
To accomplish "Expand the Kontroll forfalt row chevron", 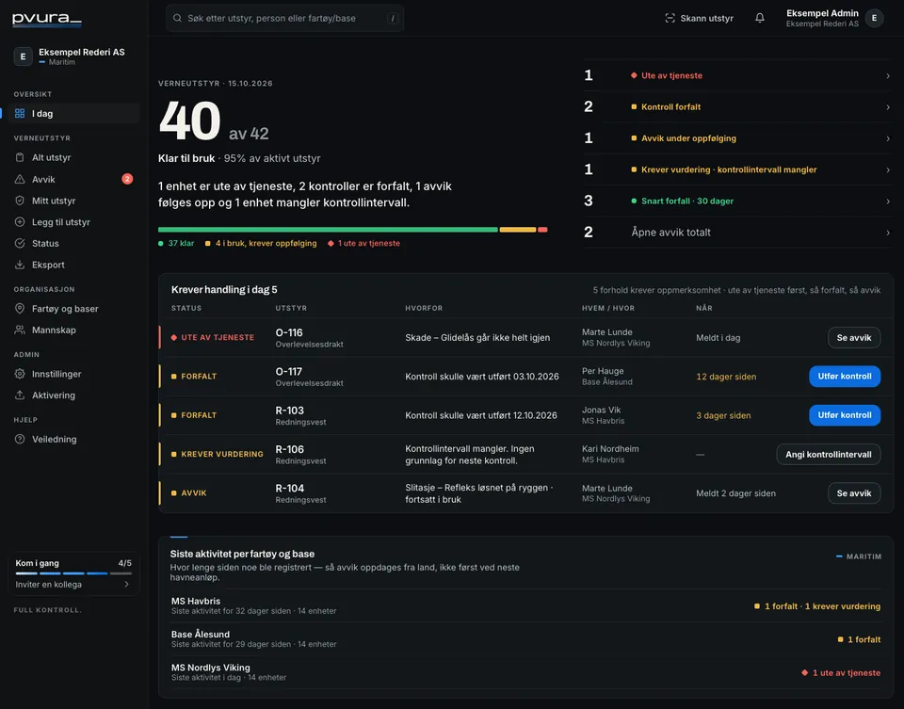I will tap(888, 107).
